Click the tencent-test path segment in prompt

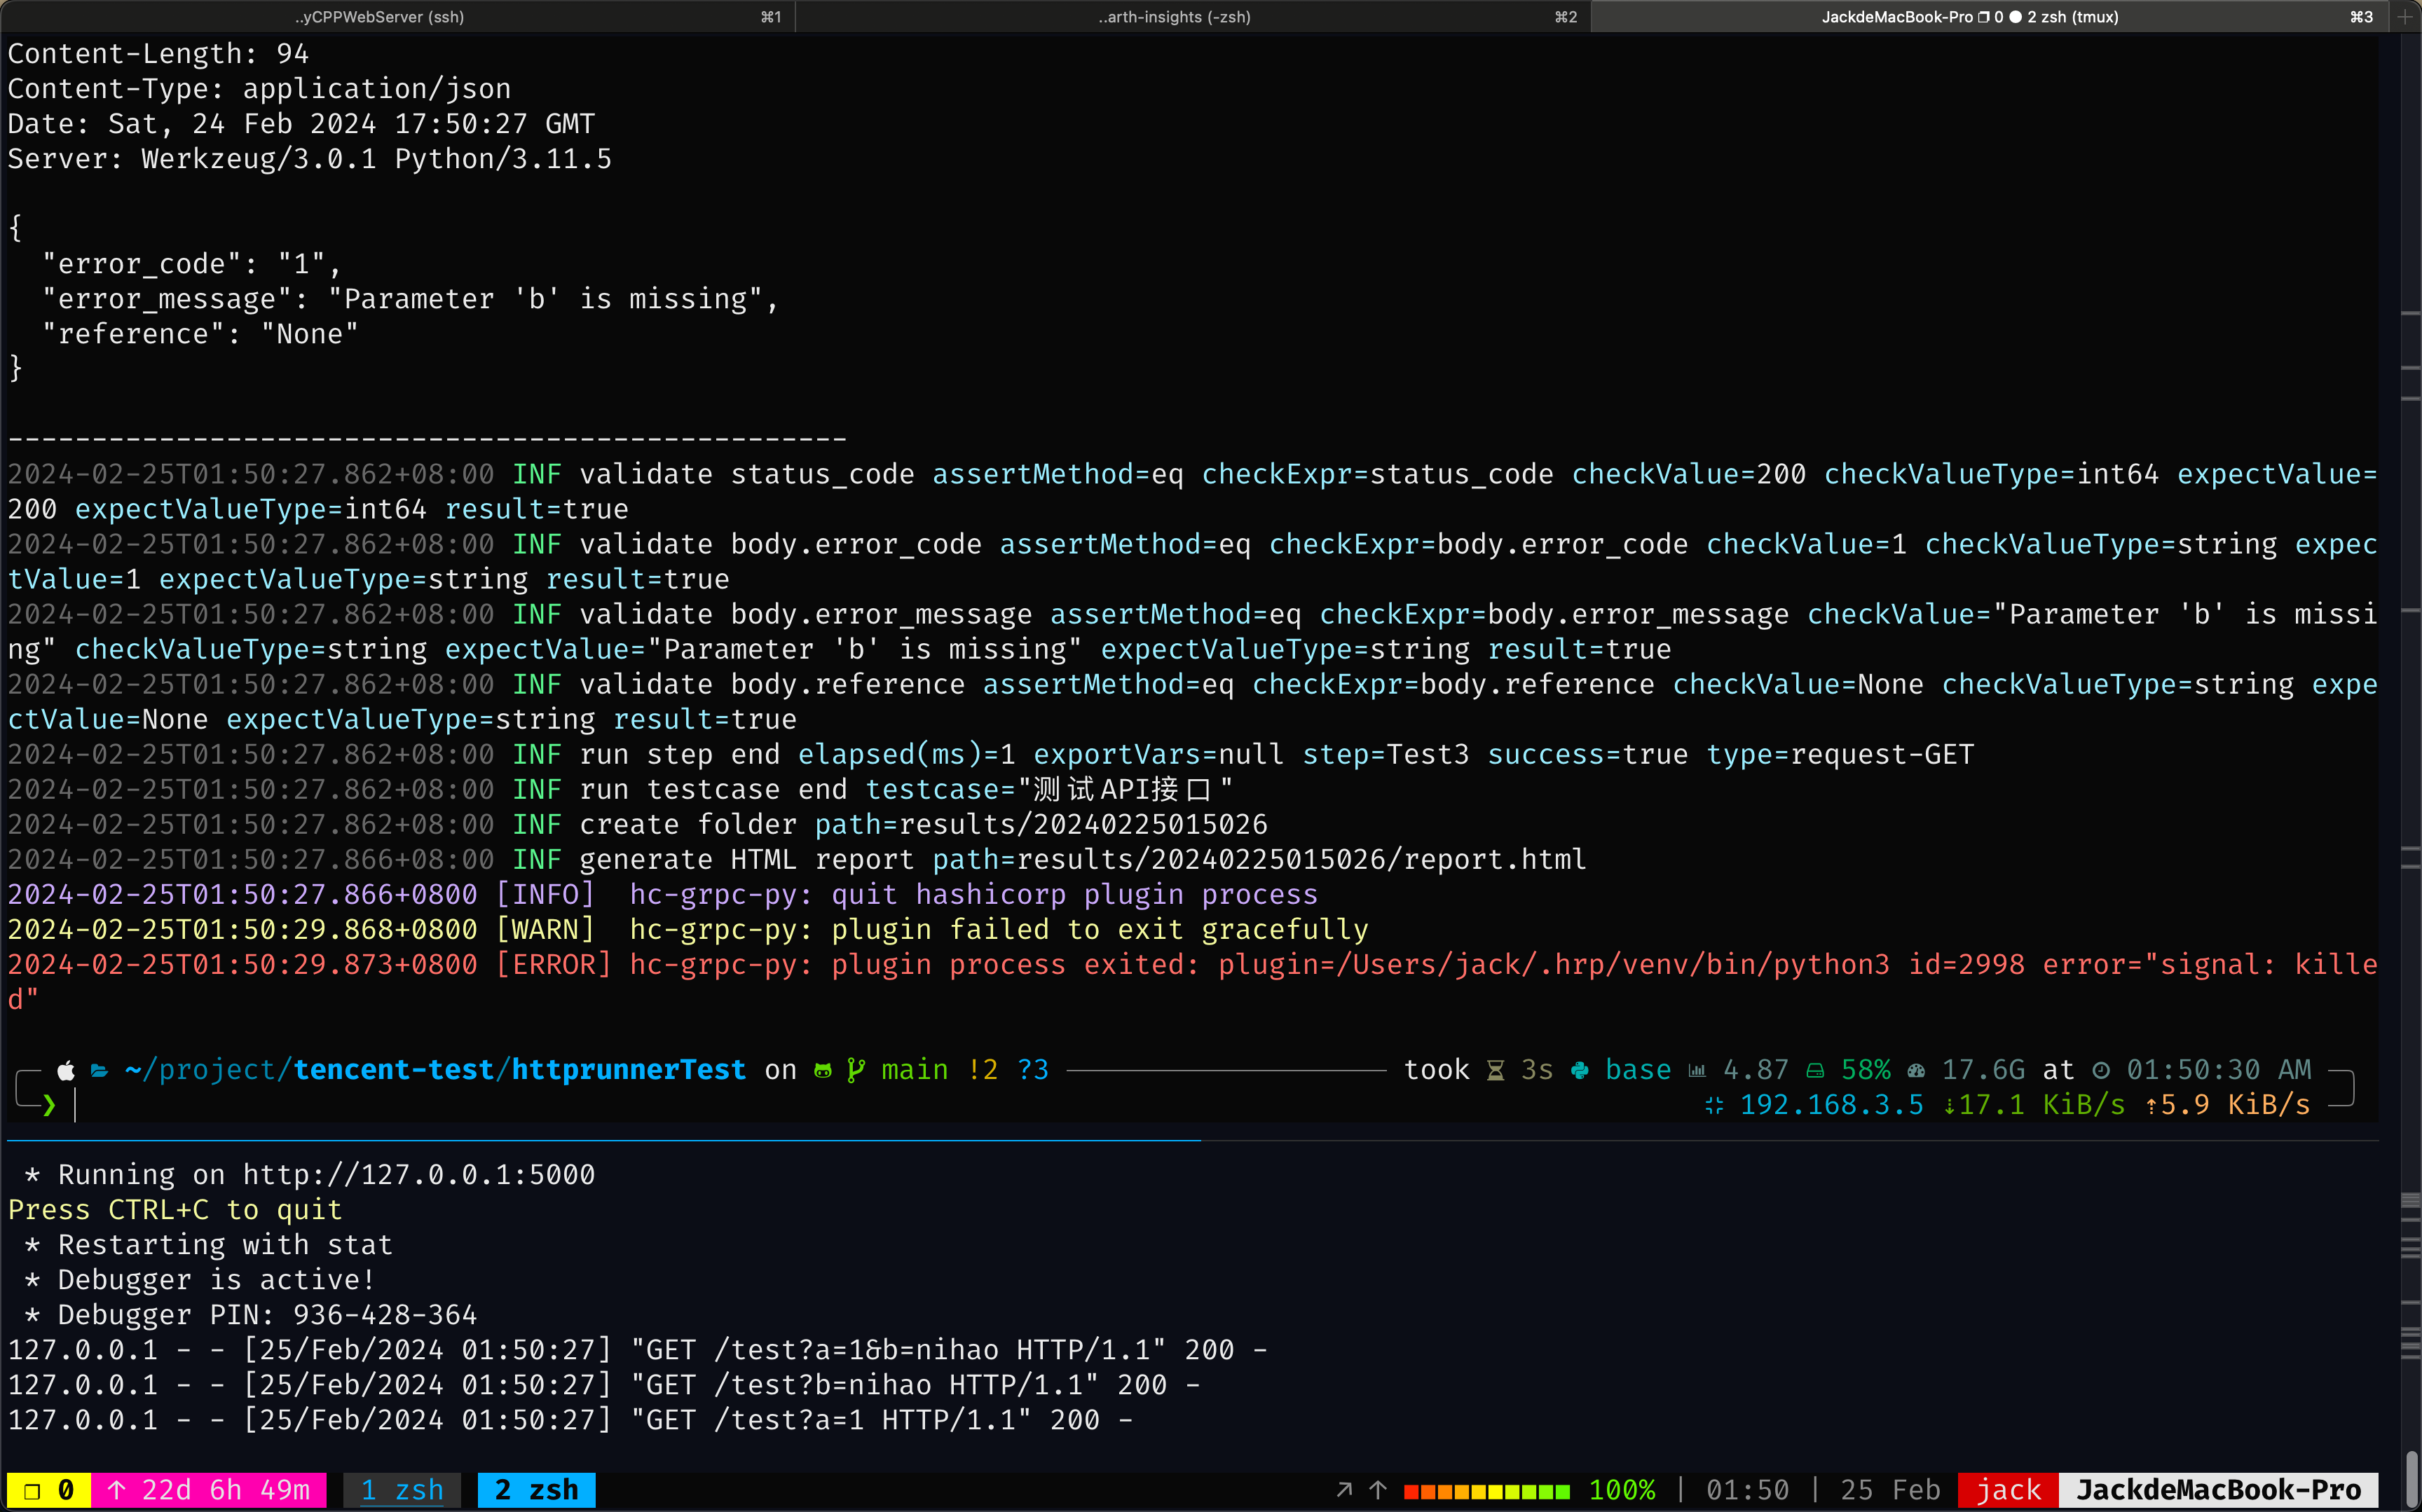394,1070
